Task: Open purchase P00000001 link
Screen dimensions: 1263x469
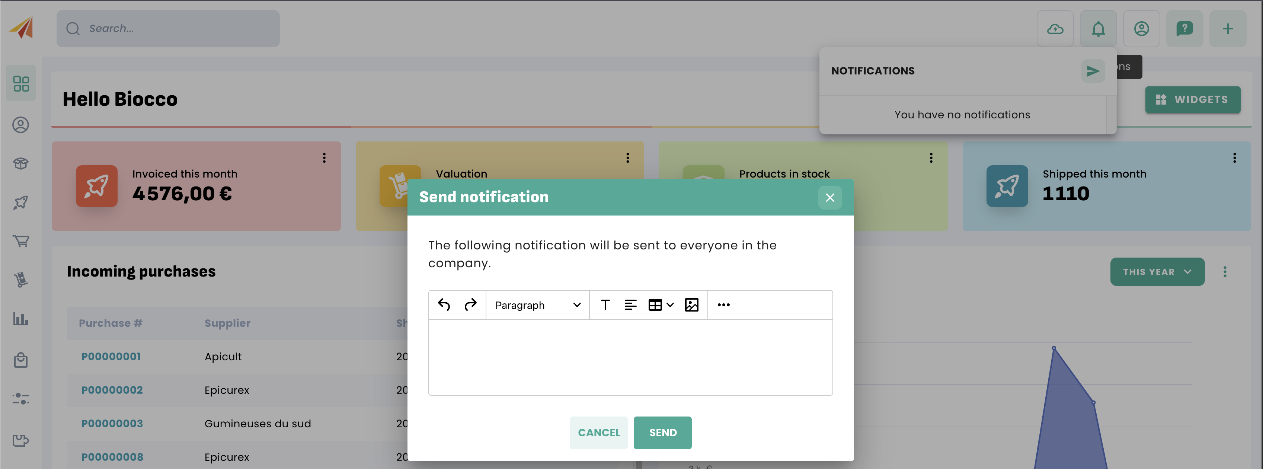Action: click(111, 357)
